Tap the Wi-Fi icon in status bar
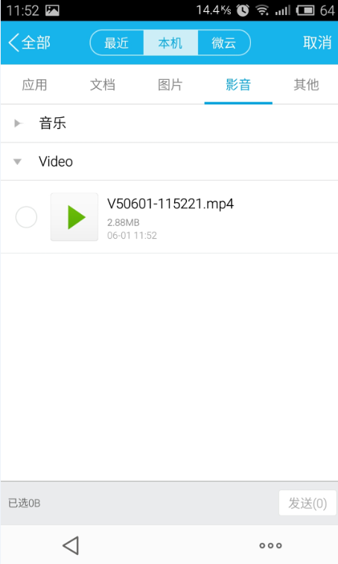Image resolution: width=338 pixels, height=564 pixels. click(x=262, y=10)
